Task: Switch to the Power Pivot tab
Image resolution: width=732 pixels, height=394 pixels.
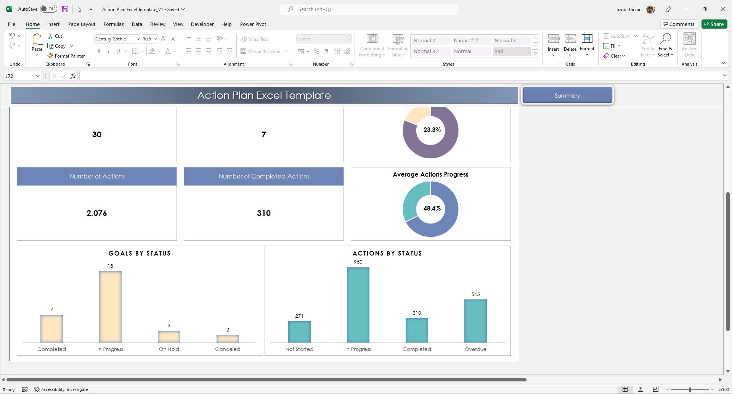Action: click(x=253, y=24)
